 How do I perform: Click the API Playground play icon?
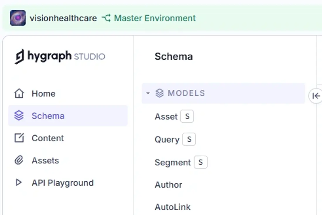(x=19, y=182)
